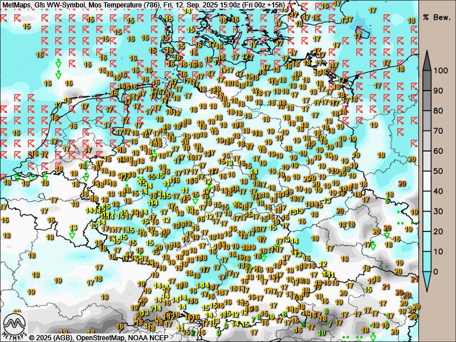The image size is (456, 342).
Task: Click the red thunderstorm symbol in the top-left corner
Action: click(6, 18)
